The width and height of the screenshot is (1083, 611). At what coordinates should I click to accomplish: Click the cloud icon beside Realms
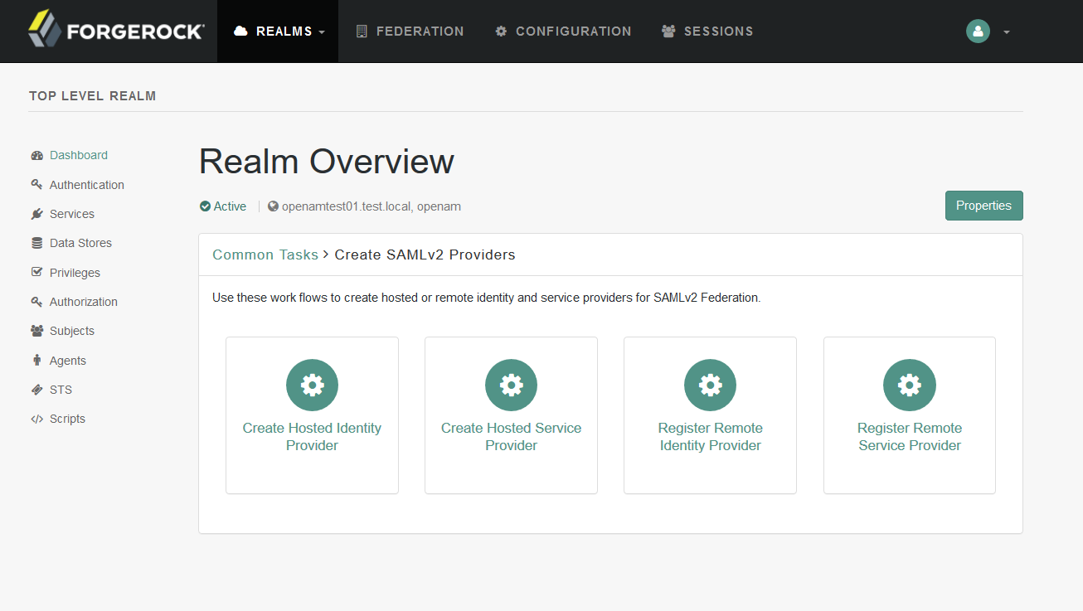click(x=241, y=32)
